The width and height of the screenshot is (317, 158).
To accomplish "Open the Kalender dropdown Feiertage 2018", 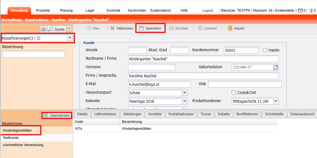I will point(185,101).
